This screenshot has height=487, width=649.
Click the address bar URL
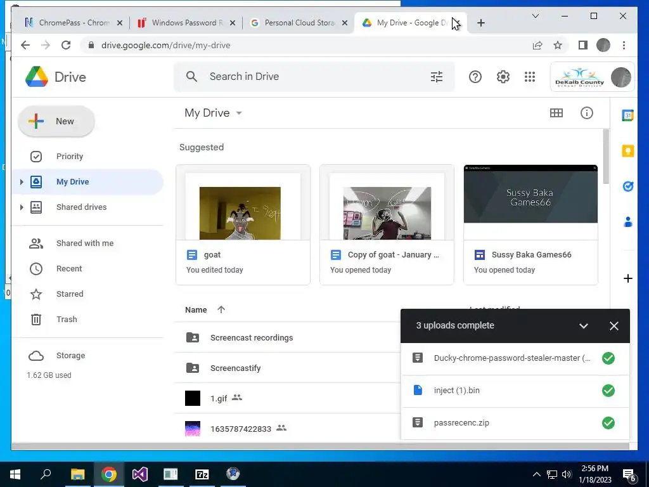[x=165, y=45]
